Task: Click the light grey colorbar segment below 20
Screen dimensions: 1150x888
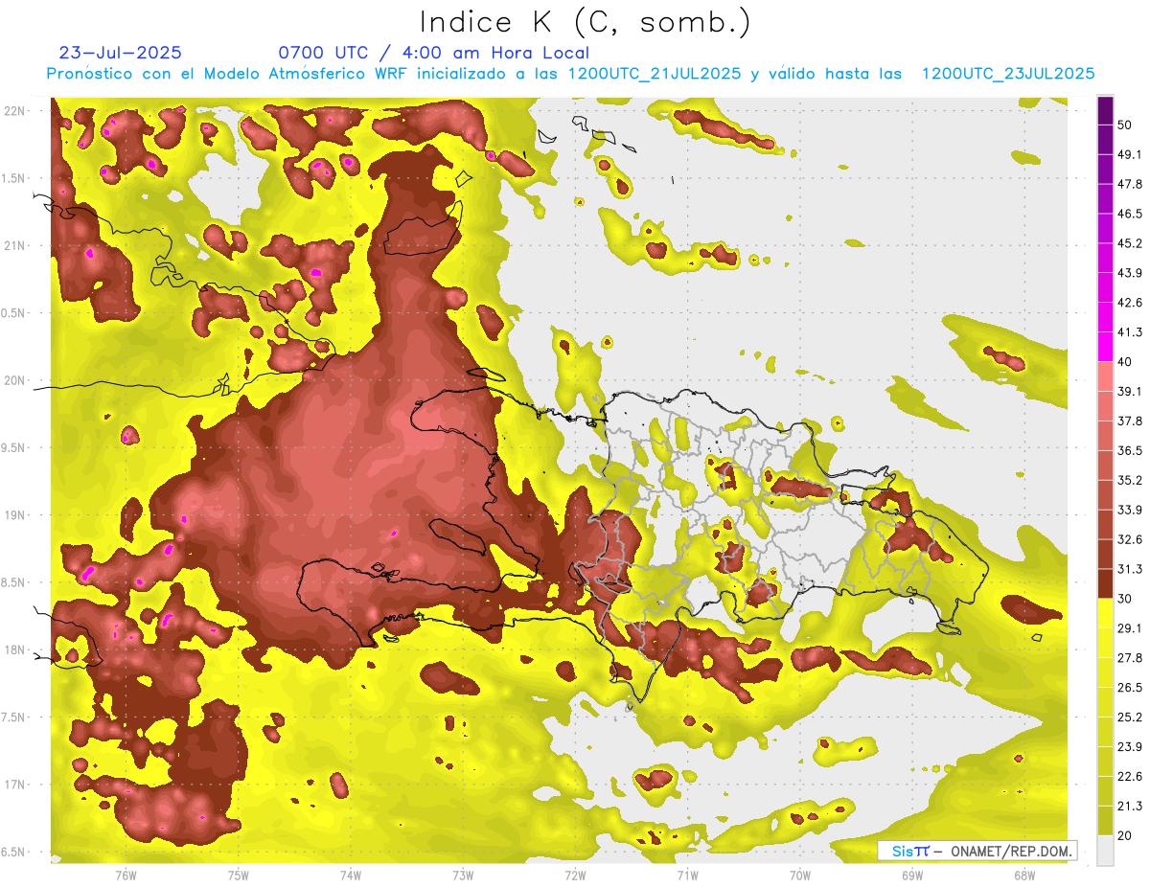Action: click(x=1105, y=851)
